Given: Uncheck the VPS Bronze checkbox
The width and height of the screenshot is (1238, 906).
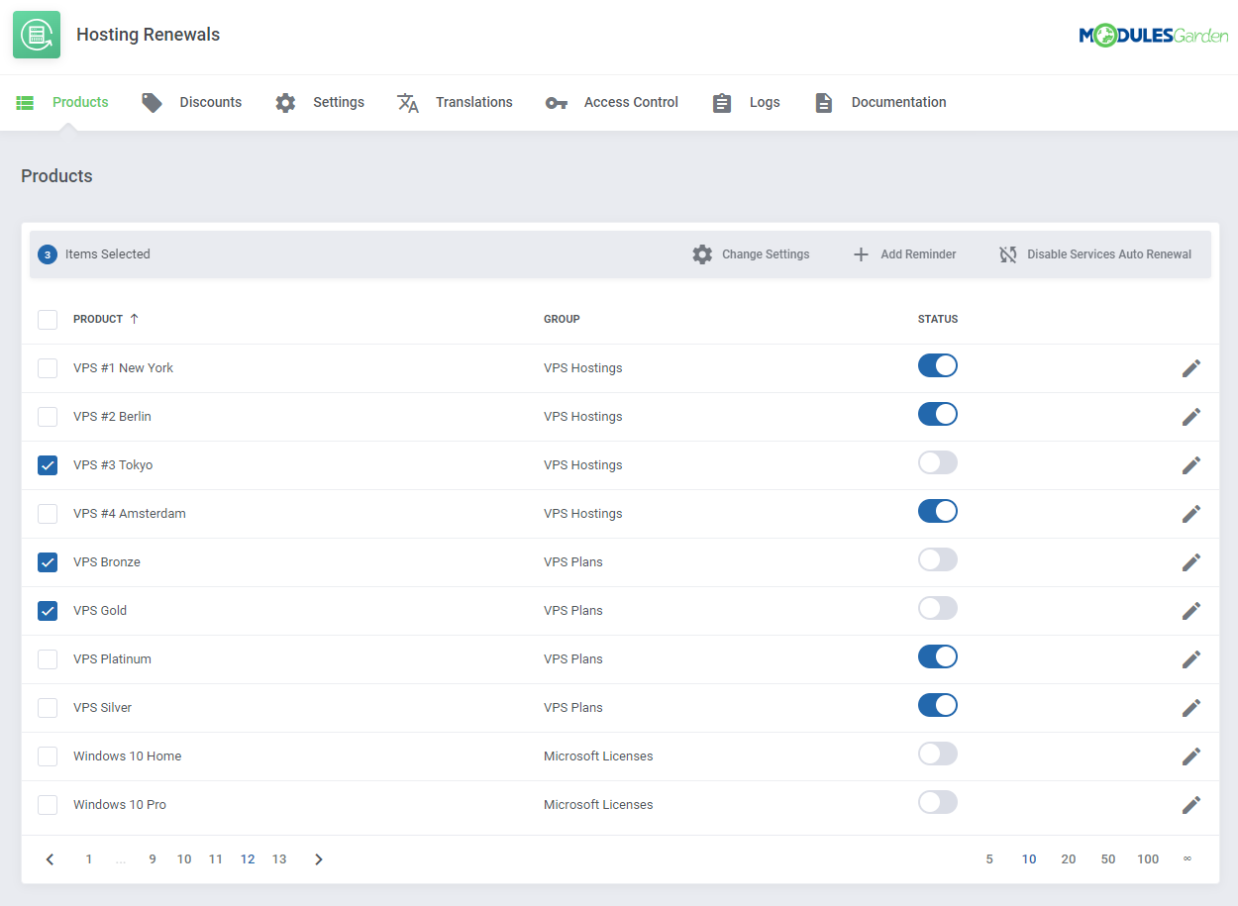Looking at the screenshot, I should 48,562.
